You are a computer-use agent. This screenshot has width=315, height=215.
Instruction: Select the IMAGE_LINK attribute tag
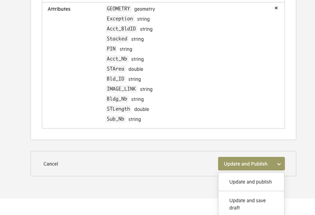[x=121, y=89]
